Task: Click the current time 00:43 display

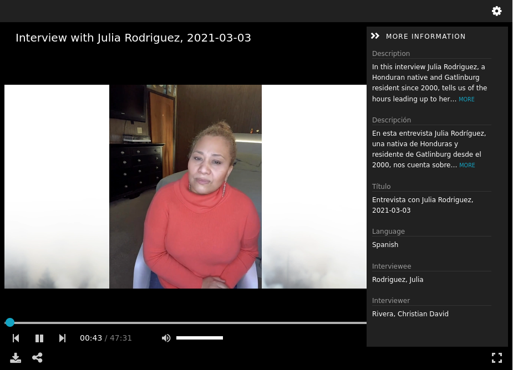Action: coord(91,338)
